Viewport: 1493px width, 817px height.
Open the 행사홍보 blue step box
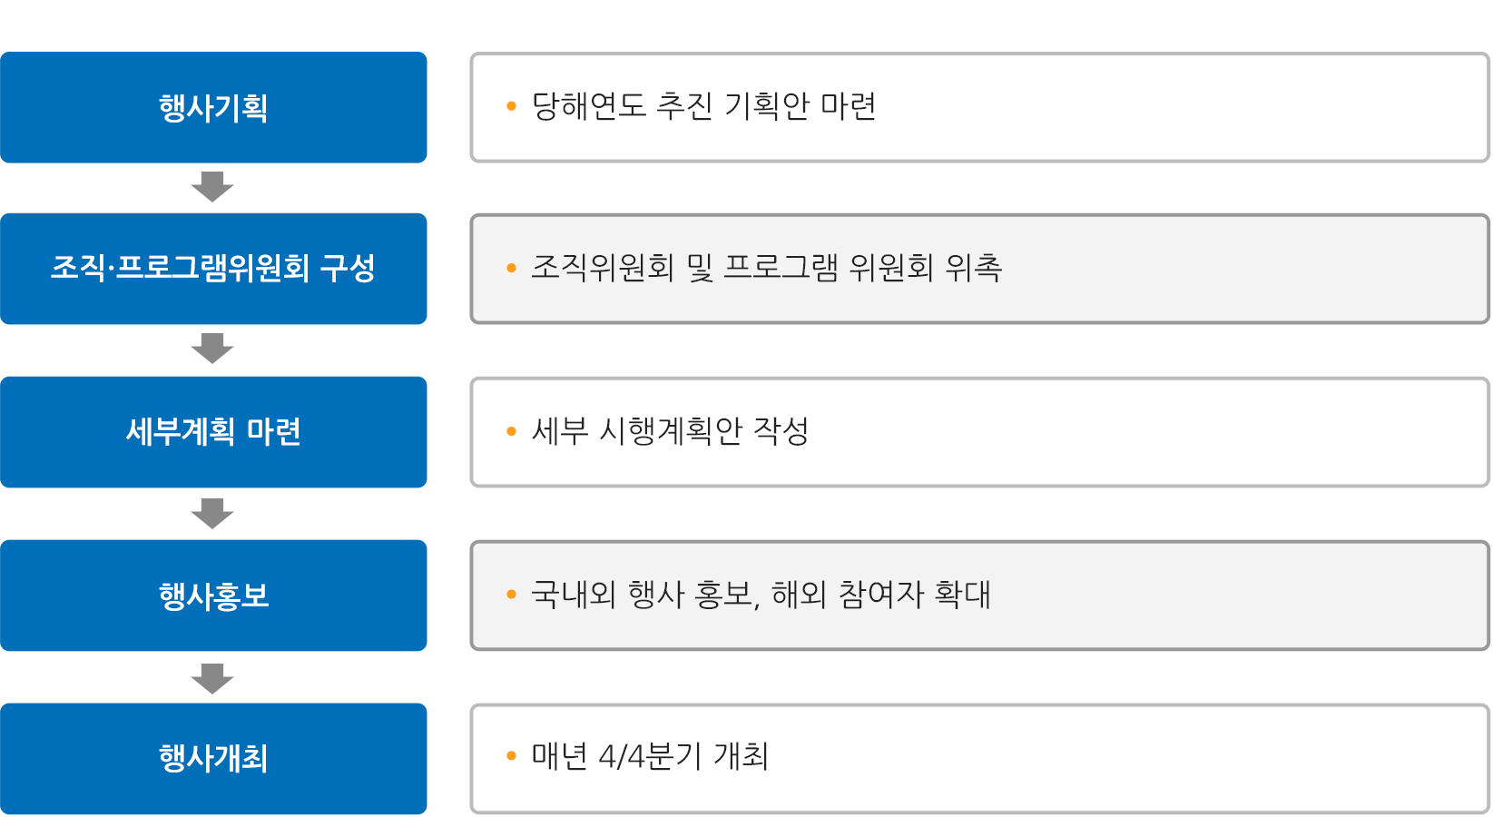tap(213, 596)
